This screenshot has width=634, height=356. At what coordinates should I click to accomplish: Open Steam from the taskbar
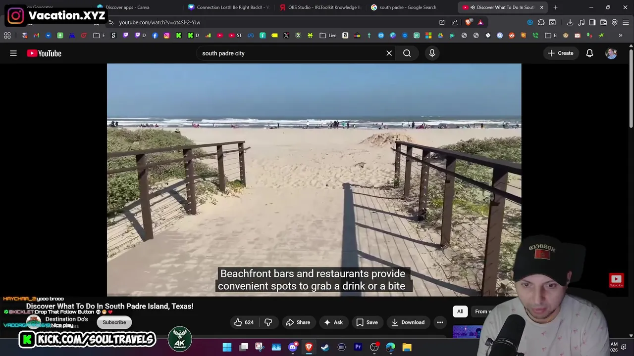(x=325, y=347)
